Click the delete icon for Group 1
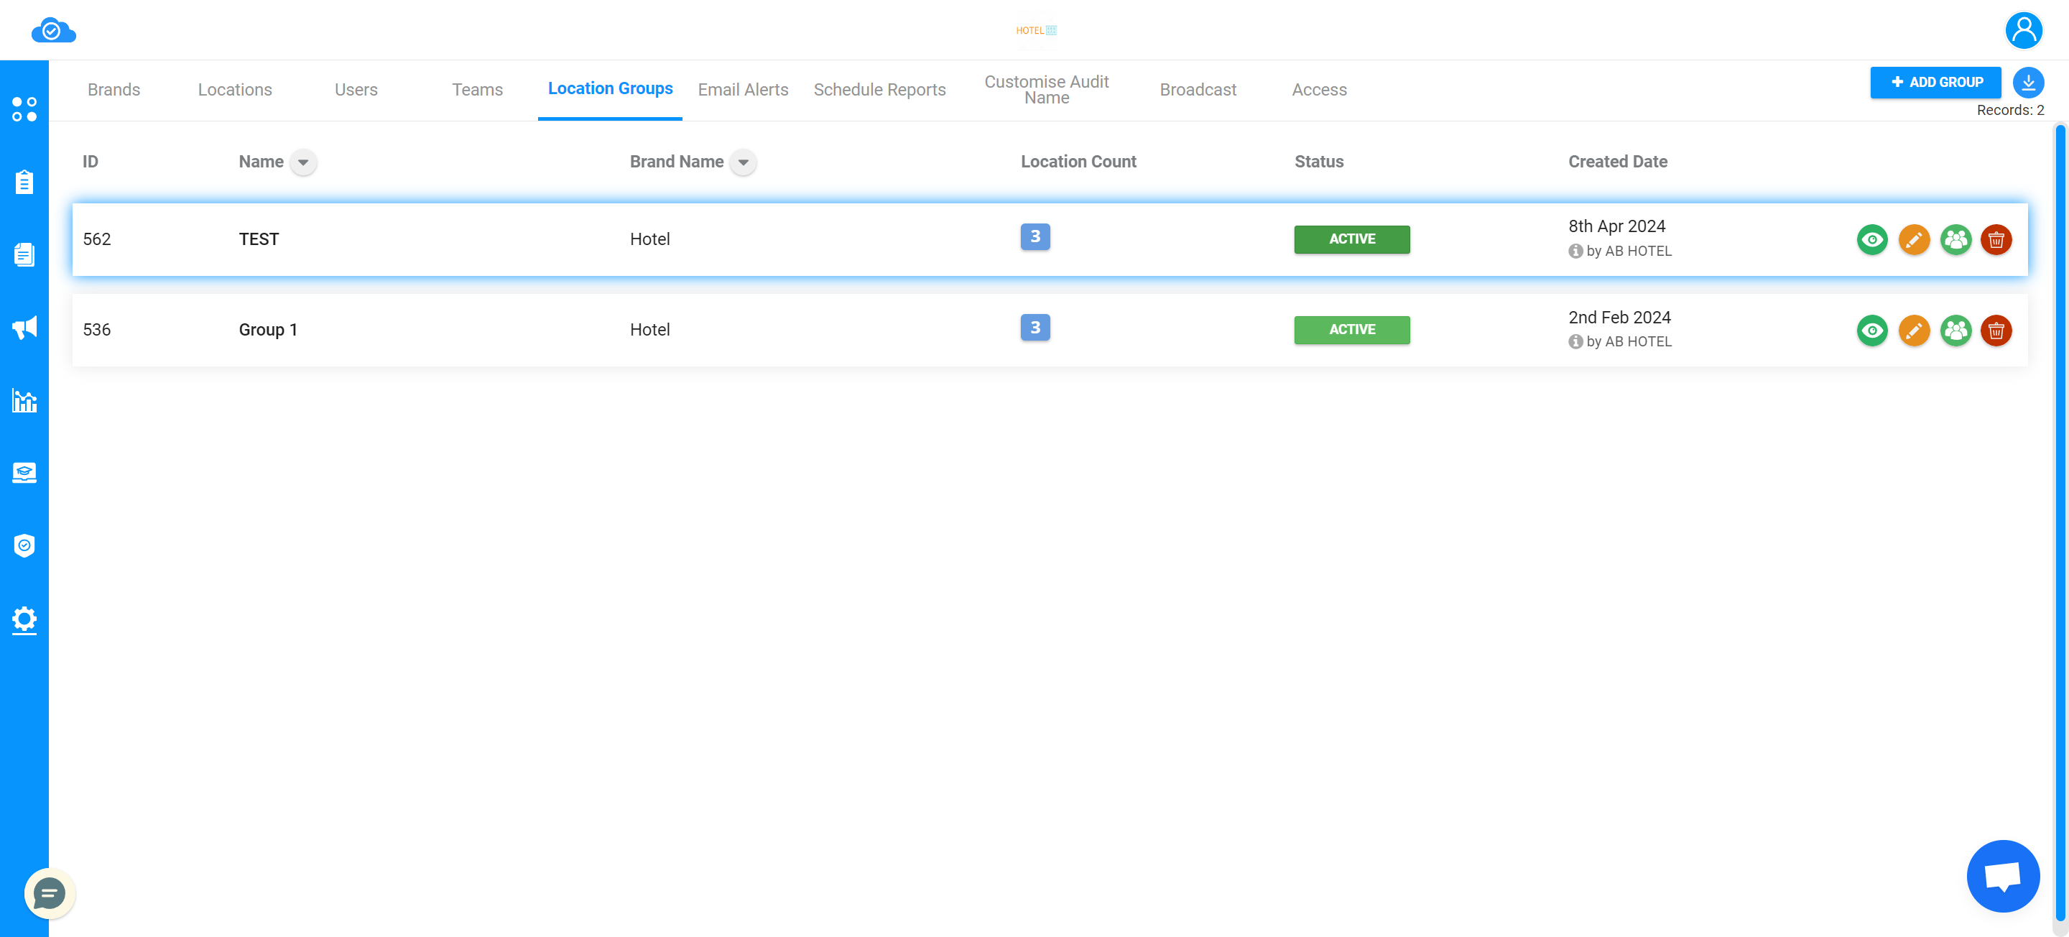 (1996, 328)
